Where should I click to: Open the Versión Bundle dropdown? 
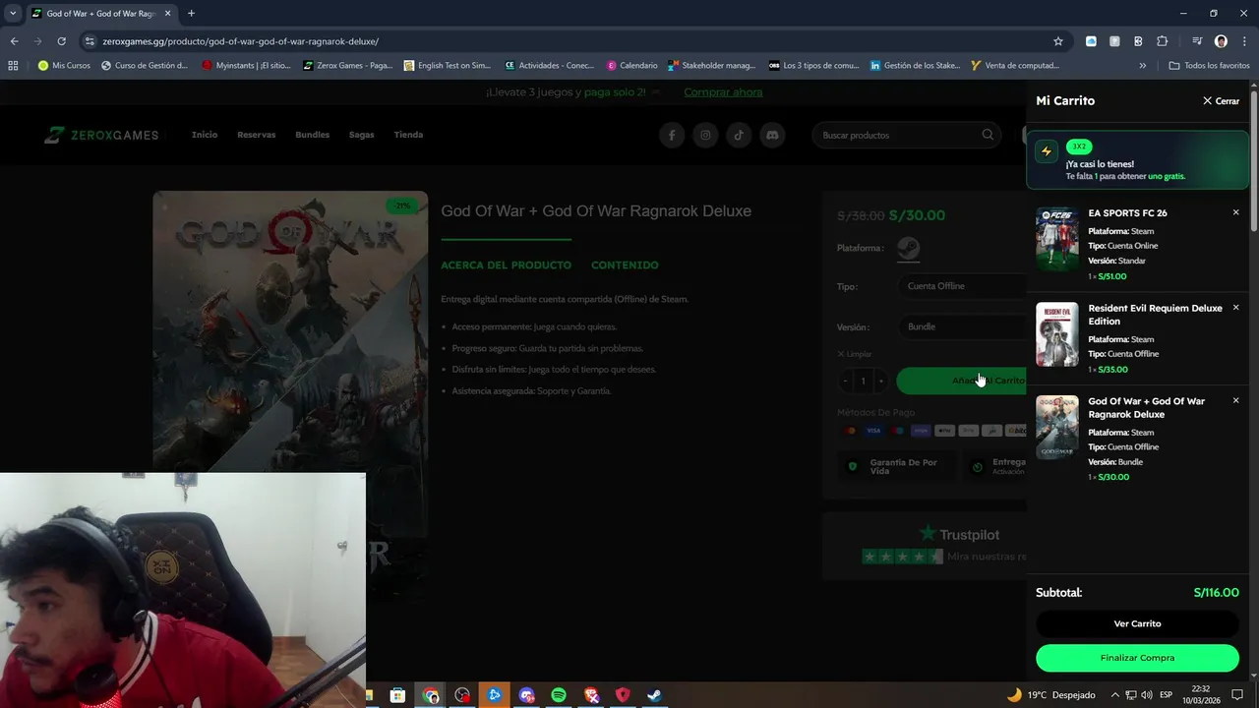click(961, 326)
